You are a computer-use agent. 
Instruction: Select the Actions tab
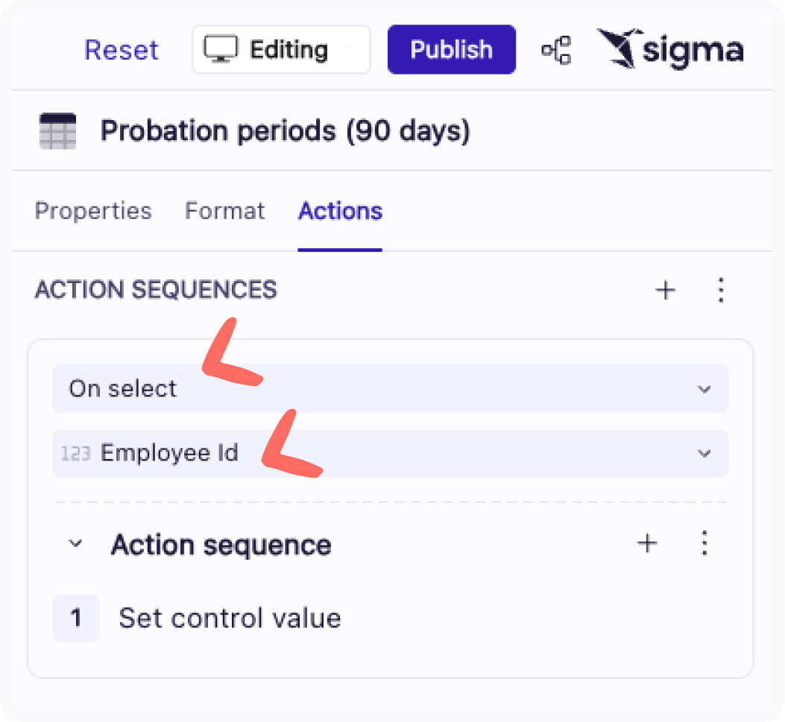tap(340, 211)
